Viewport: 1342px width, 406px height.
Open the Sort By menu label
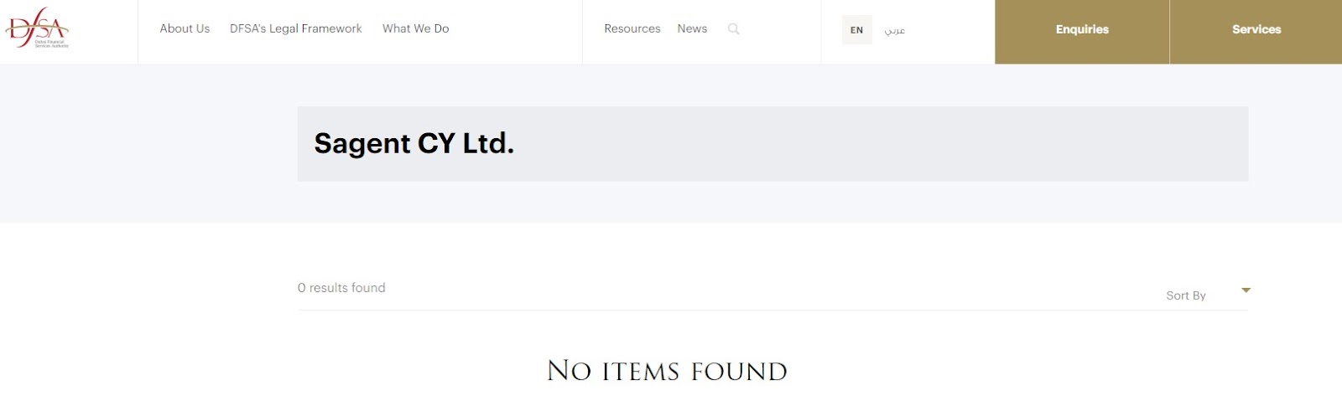pyautogui.click(x=1185, y=296)
